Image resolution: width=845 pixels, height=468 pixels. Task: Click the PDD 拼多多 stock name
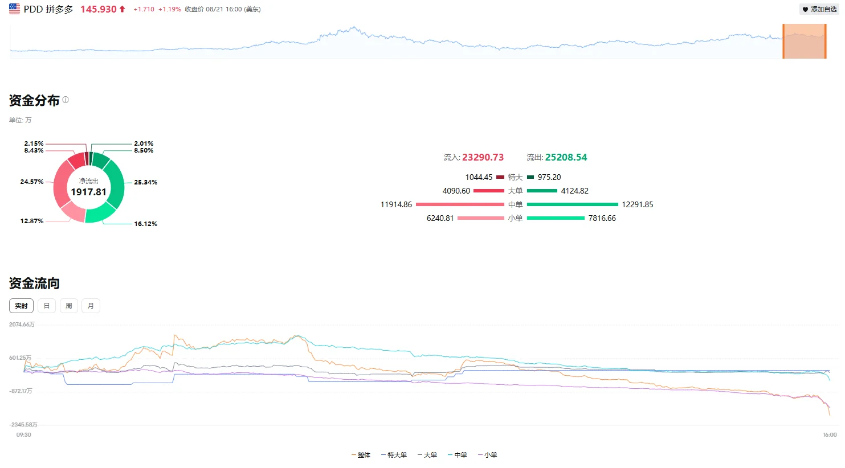pyautogui.click(x=48, y=9)
